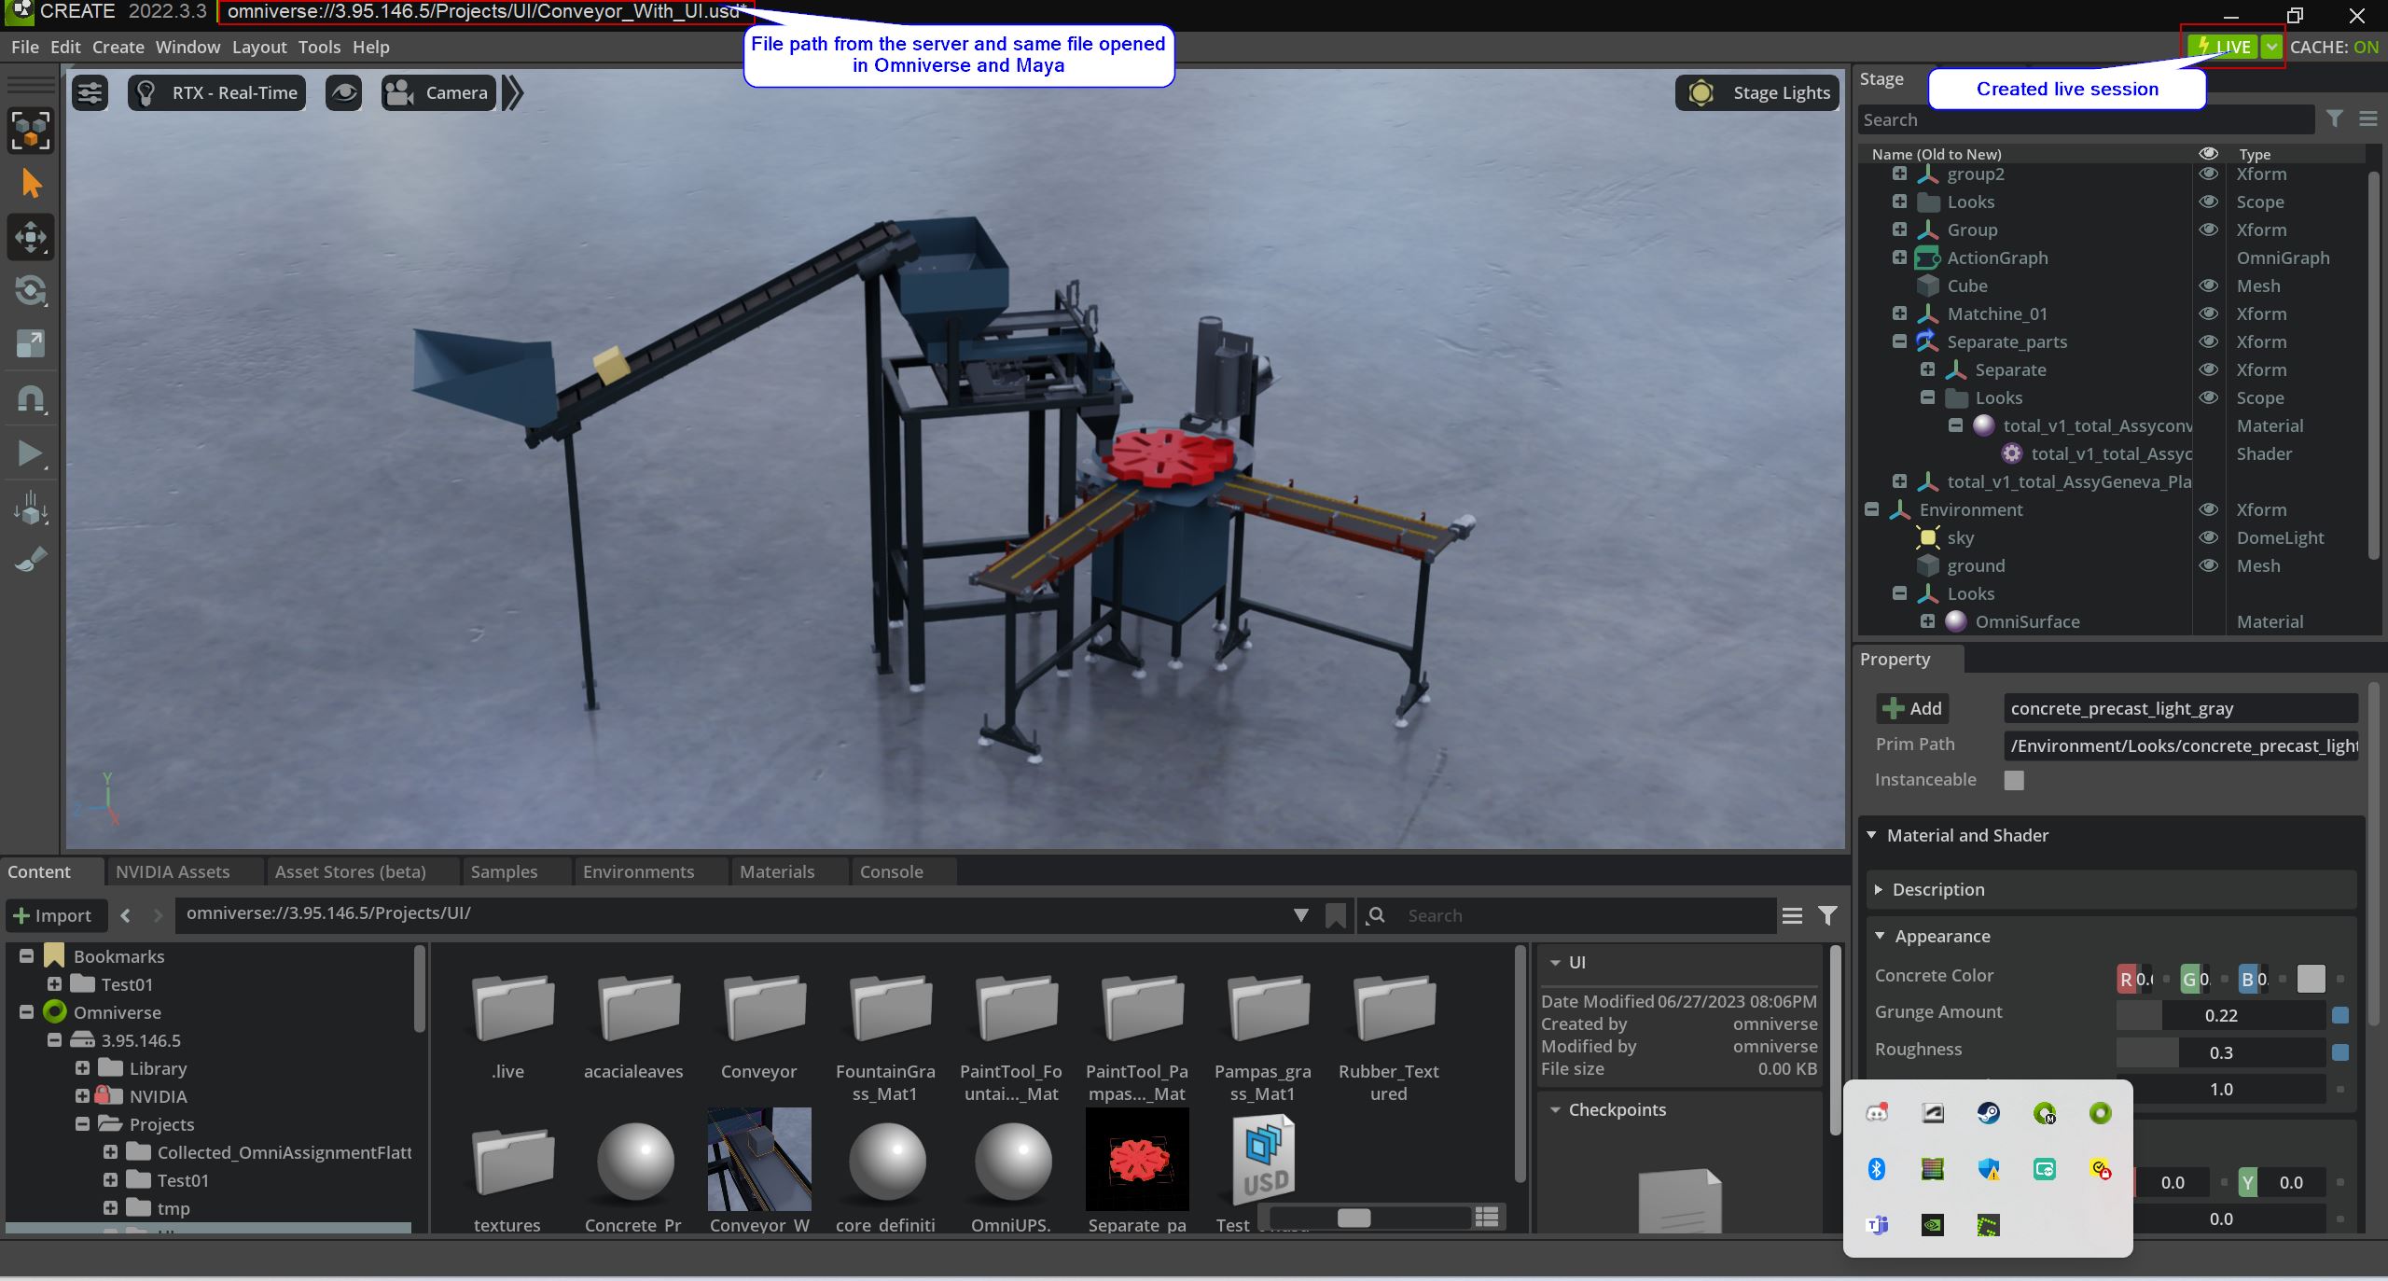
Task: Open content browser options menu
Action: 1792,915
